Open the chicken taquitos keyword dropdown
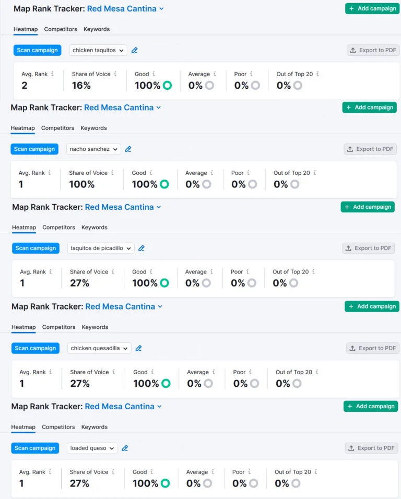The height and width of the screenshot is (499, 401). point(98,51)
